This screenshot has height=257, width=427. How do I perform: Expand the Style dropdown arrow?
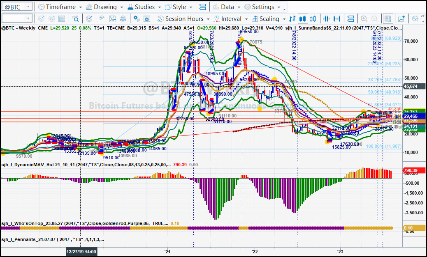click(191, 7)
